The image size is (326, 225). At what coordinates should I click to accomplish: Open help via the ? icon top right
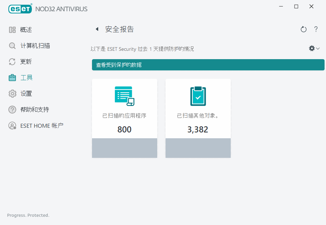pyautogui.click(x=316, y=29)
